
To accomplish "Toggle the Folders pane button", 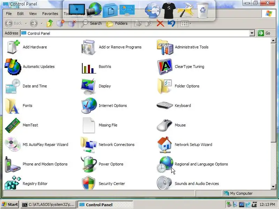I will [117, 23].
